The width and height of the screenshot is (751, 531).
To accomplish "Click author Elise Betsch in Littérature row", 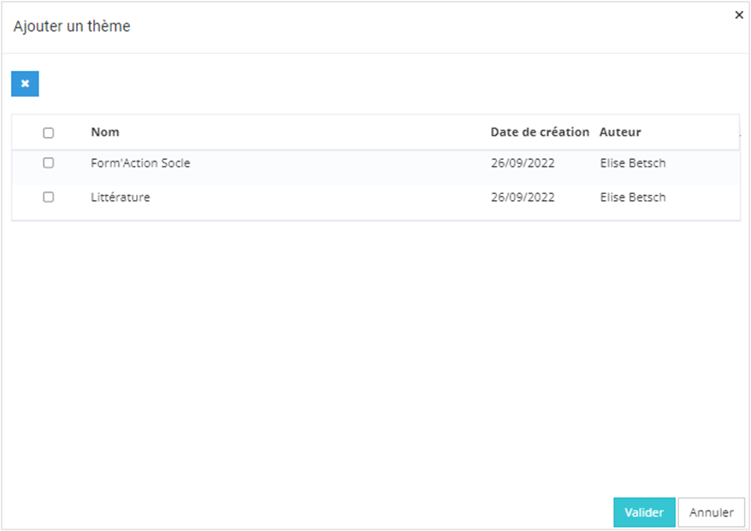I will (x=633, y=198).
